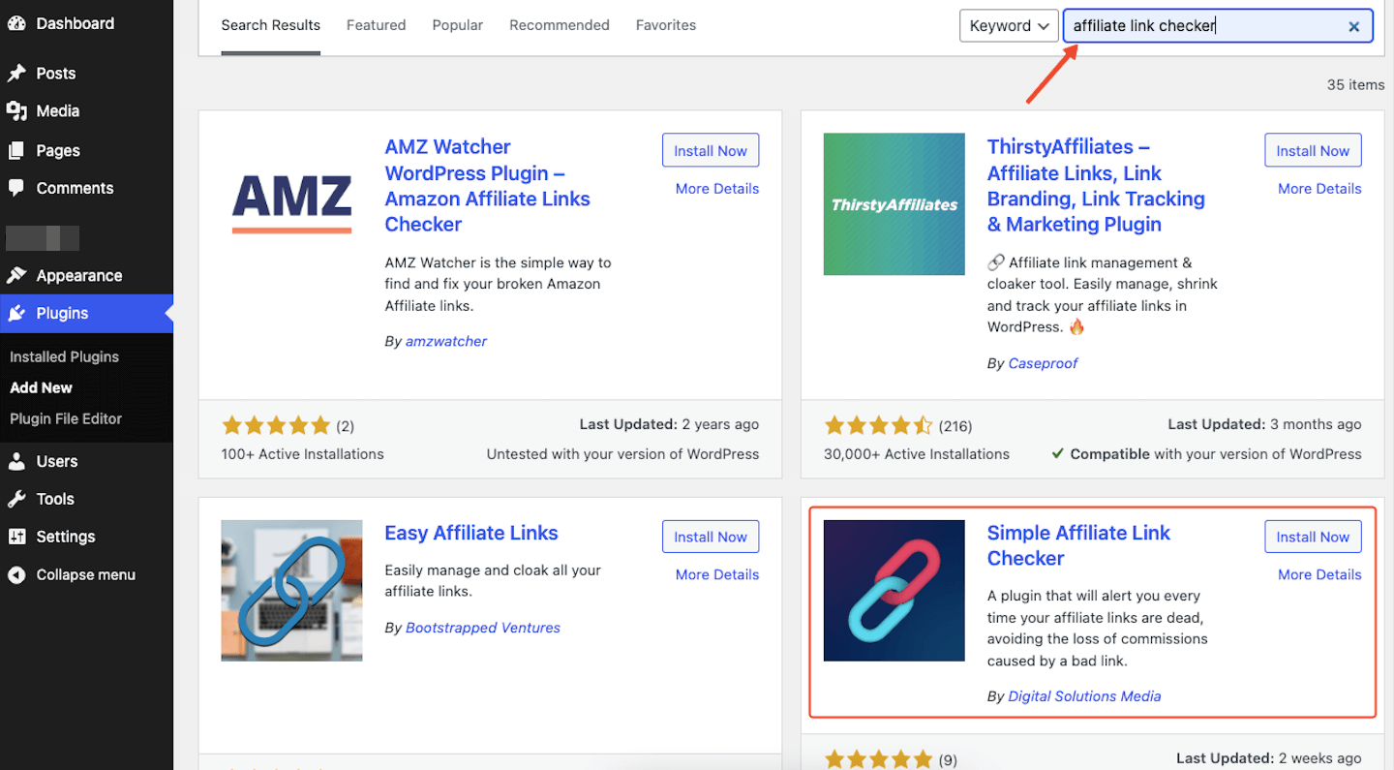Go to the Pages menu label
Viewport: 1394px width, 770px height.
click(58, 150)
